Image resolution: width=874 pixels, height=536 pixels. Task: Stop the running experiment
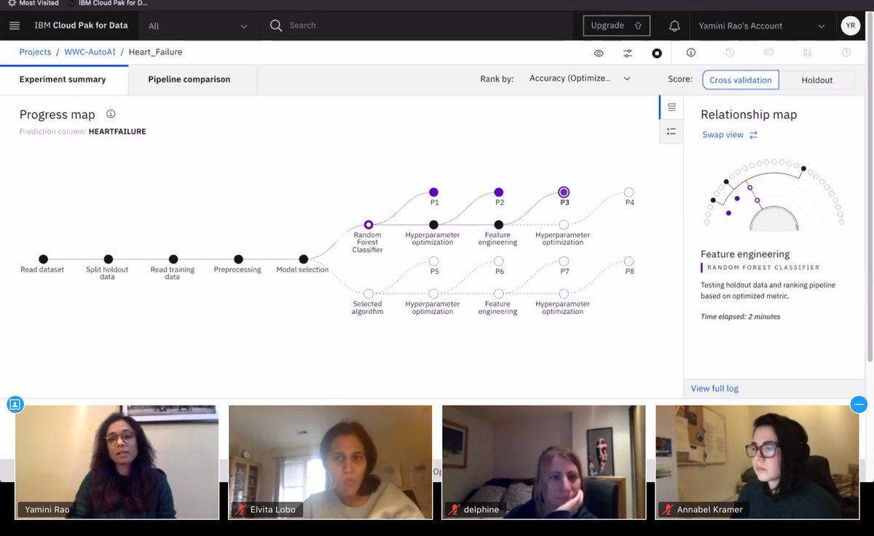click(657, 53)
